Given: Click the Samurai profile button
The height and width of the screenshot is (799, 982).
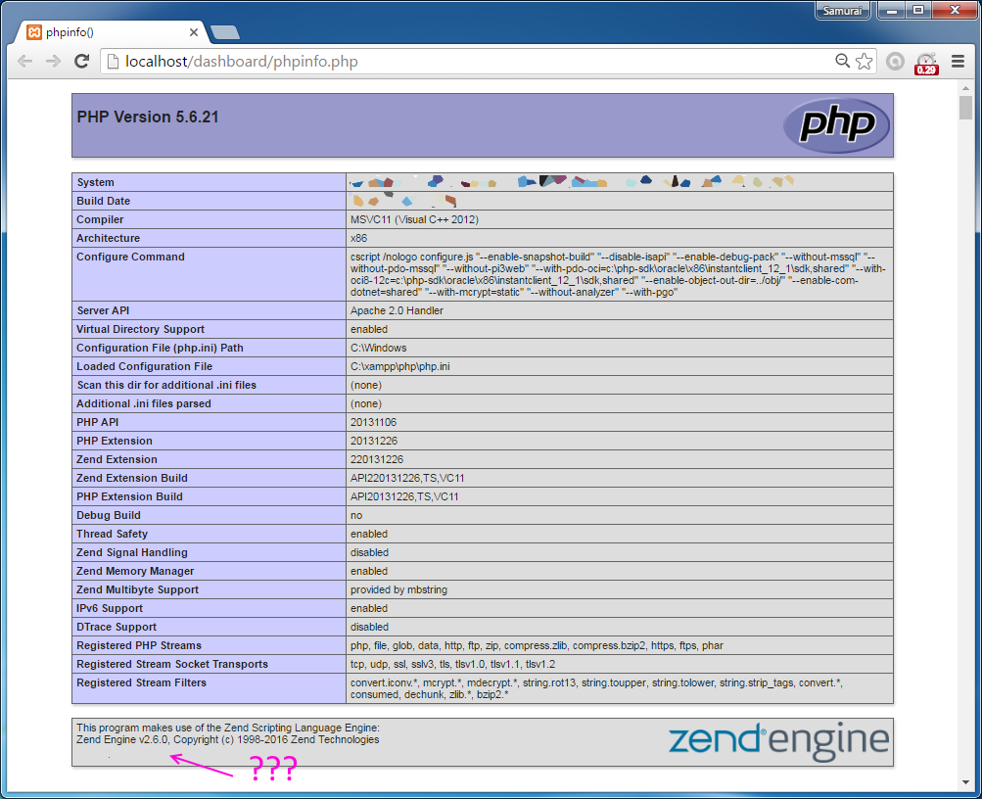Looking at the screenshot, I should click(842, 11).
